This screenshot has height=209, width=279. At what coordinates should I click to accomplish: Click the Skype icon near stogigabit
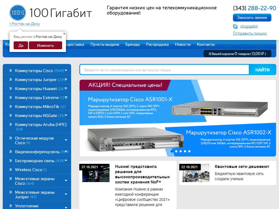[235, 26]
